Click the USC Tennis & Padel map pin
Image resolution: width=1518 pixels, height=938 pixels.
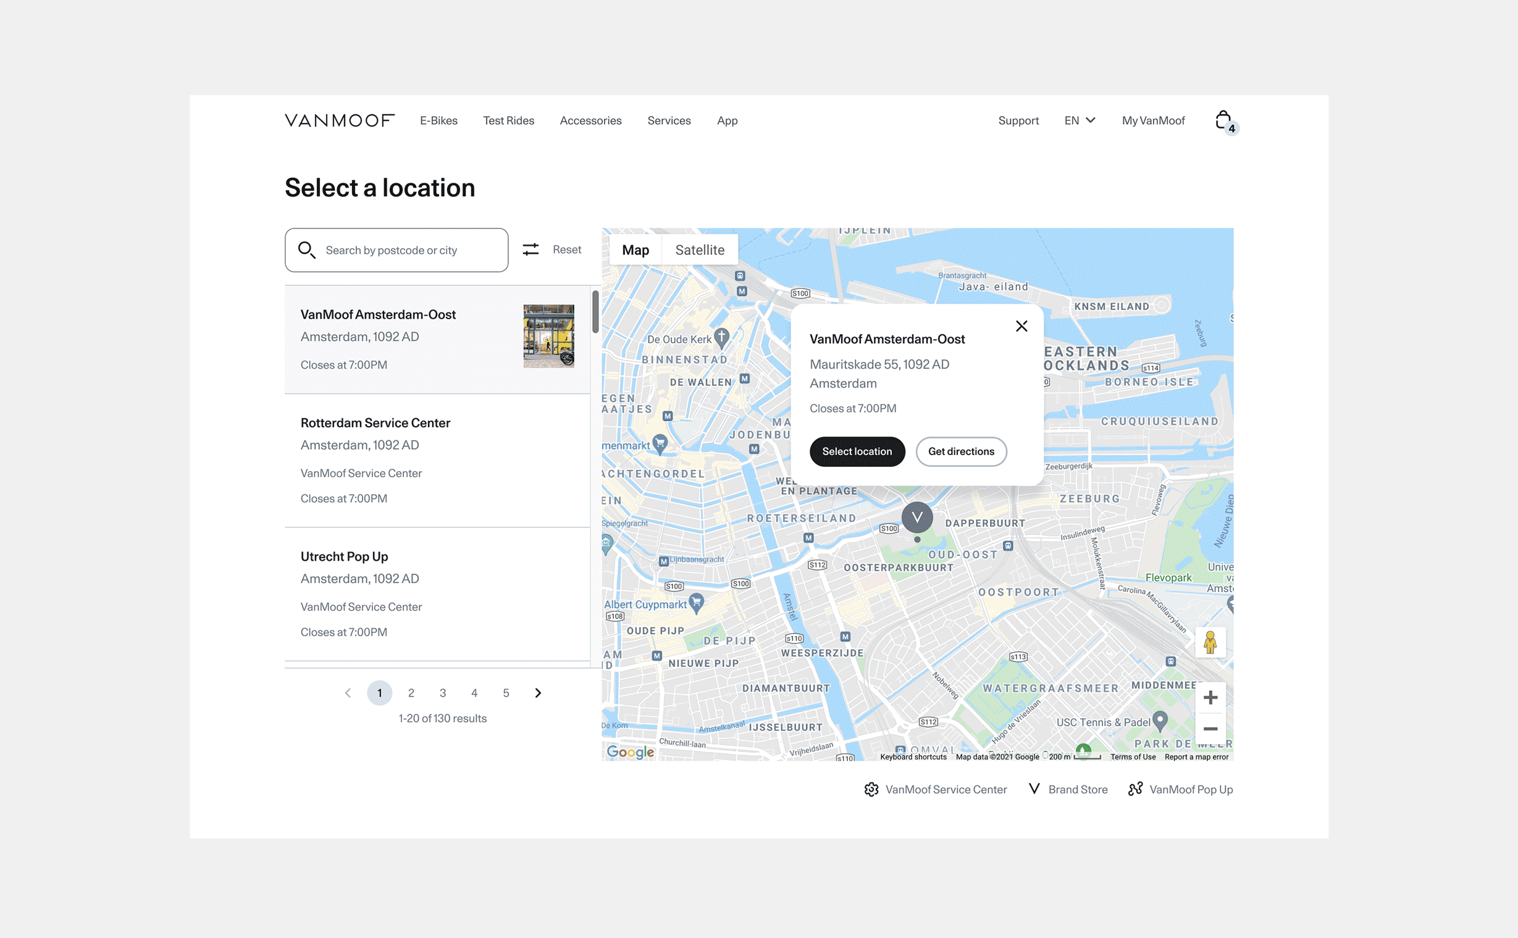tap(1160, 721)
